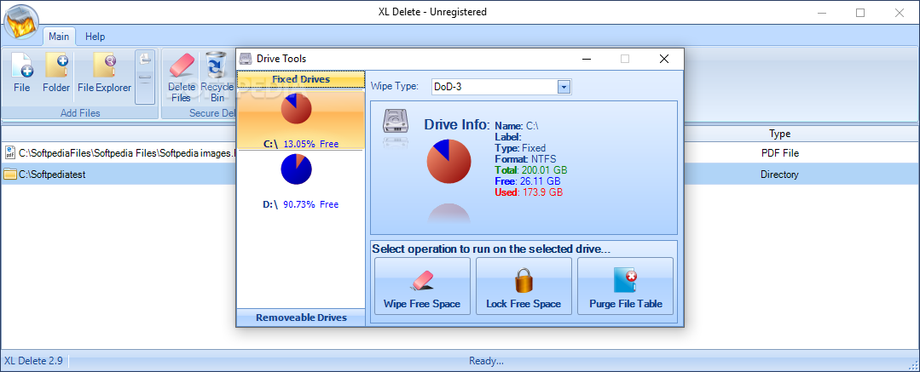Click the Format NTFS line
This screenshot has height=372, width=920.
click(x=526, y=158)
